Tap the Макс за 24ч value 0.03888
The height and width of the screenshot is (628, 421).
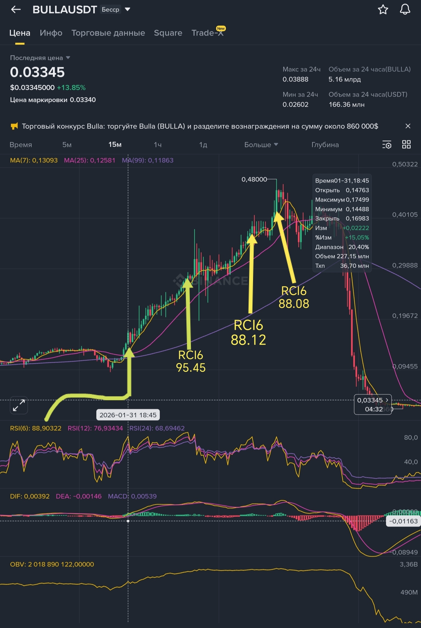click(295, 80)
